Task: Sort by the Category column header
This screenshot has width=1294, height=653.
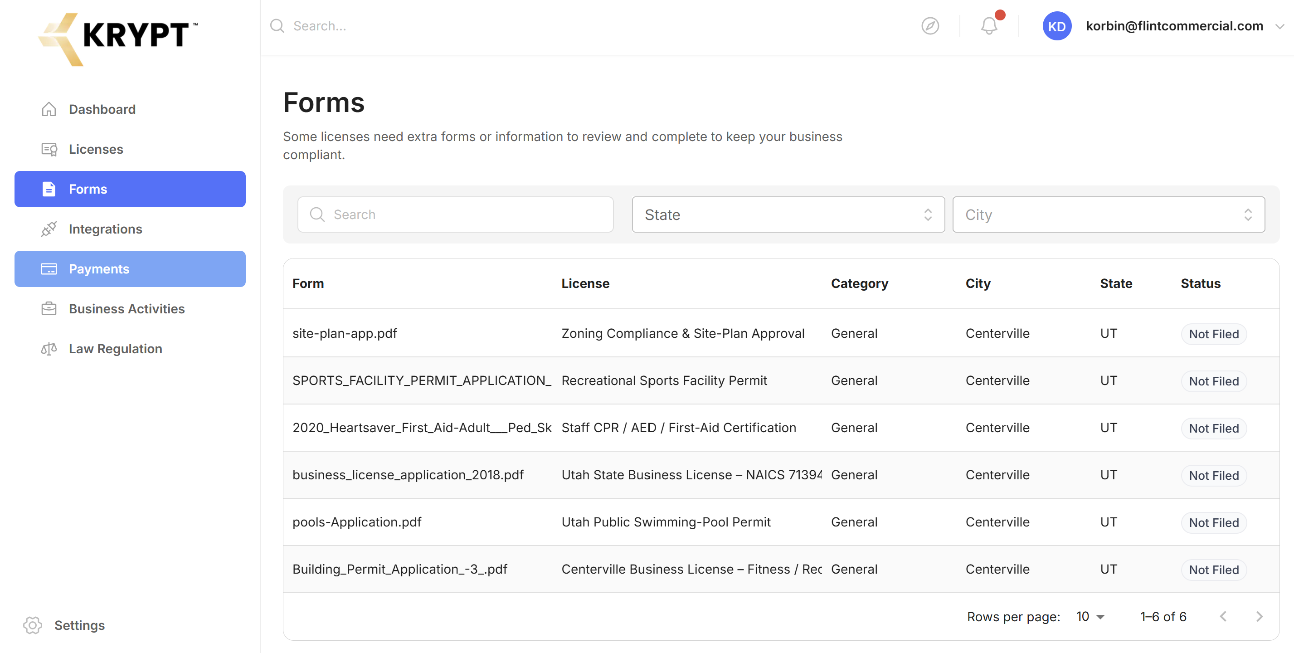Action: point(860,283)
